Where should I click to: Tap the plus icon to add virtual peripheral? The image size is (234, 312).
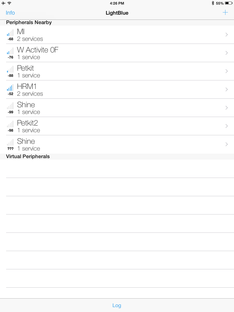(225, 12)
